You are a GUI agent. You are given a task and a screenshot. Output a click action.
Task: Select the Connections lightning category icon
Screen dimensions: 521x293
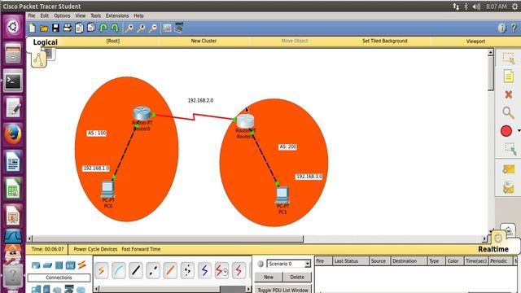click(81, 265)
